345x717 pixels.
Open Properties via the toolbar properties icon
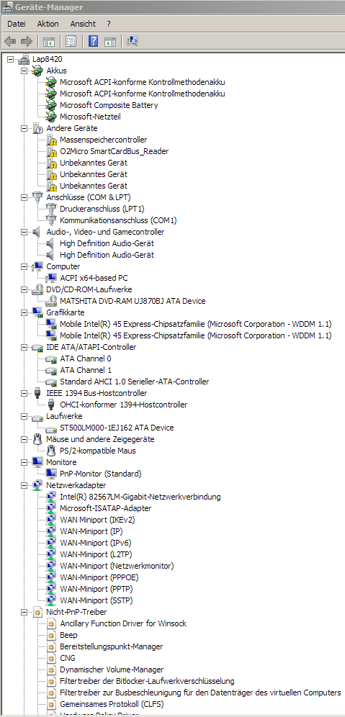pyautogui.click(x=71, y=42)
